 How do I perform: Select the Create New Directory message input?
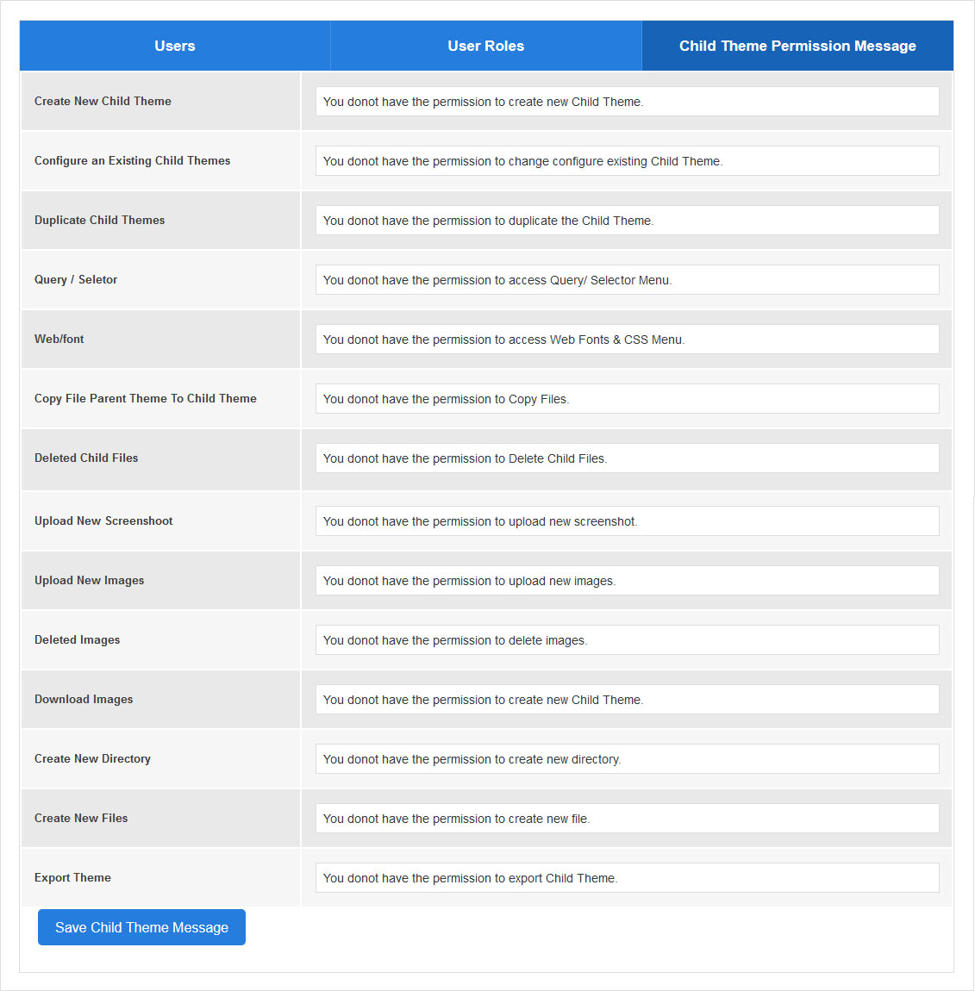(x=627, y=759)
